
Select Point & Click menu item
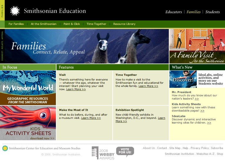pyautogui.click(x=71, y=24)
